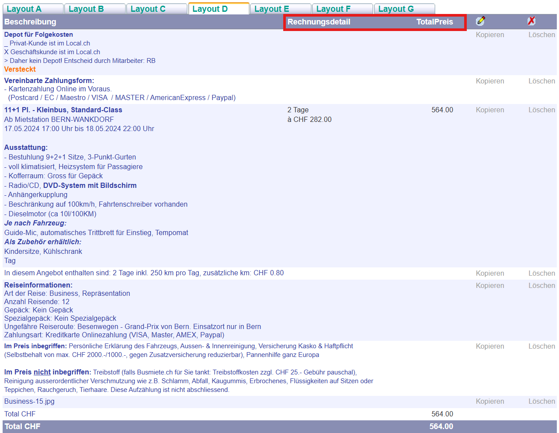
Task: Switch to Layout F tab
Action: 343,9
